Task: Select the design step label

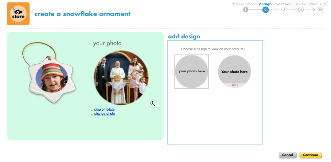Action: tap(265, 4)
